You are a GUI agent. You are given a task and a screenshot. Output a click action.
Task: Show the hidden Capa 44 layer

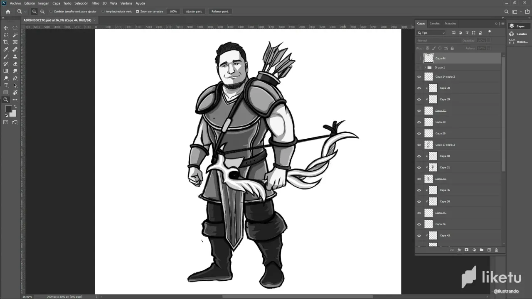(x=419, y=58)
